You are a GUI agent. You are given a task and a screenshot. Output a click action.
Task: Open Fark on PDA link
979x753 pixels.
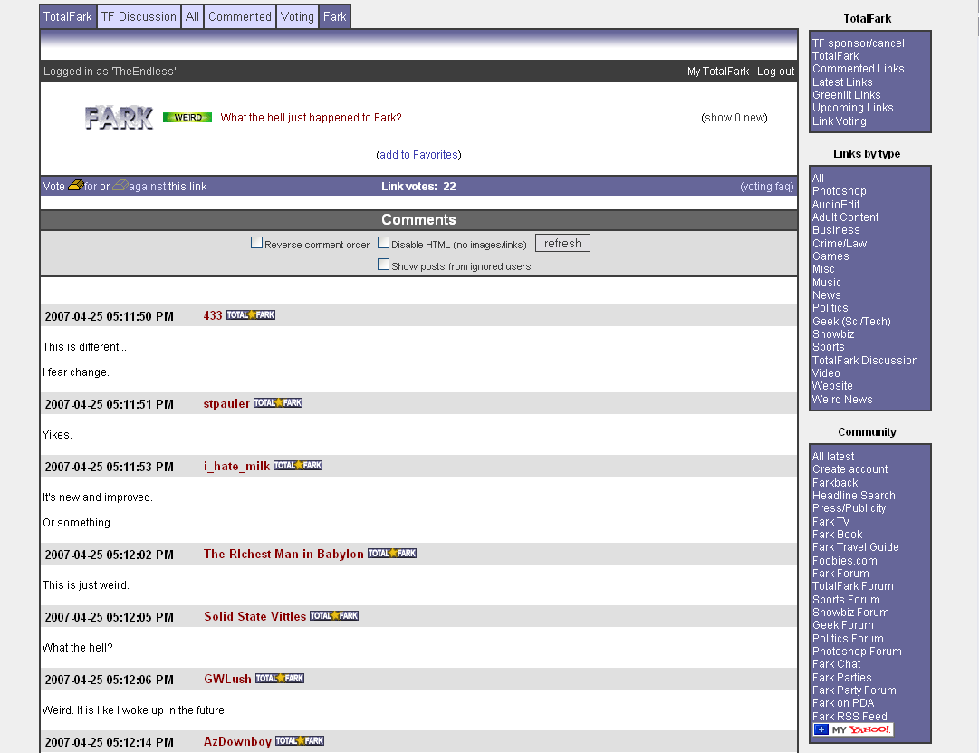pyautogui.click(x=843, y=703)
